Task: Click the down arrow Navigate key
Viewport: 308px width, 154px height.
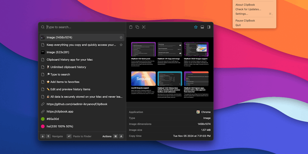Action: click(x=43, y=136)
